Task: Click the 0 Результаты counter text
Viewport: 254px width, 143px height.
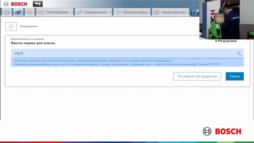Action: [x=226, y=41]
